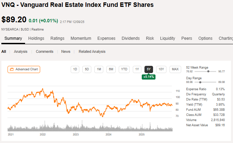Show Related Analysis articles

pos(92,51)
